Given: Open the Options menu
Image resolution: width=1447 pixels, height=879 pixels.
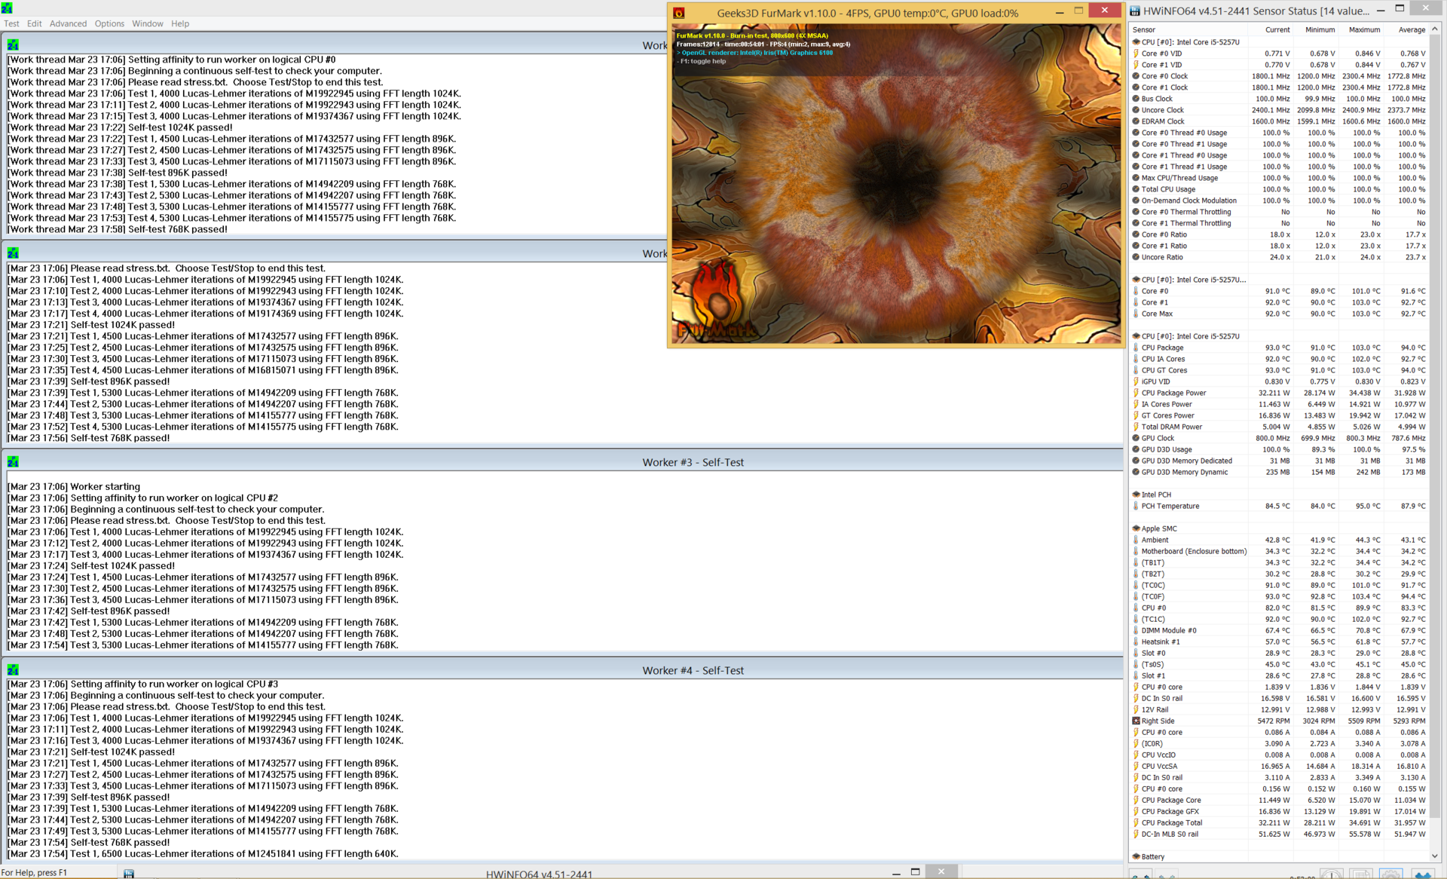Looking at the screenshot, I should (109, 23).
